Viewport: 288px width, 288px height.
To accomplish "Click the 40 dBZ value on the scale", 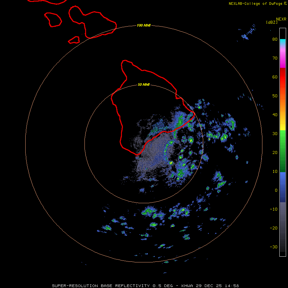I will [x=275, y=115].
